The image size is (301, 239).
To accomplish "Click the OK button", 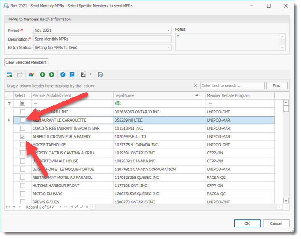I will (x=247, y=223).
